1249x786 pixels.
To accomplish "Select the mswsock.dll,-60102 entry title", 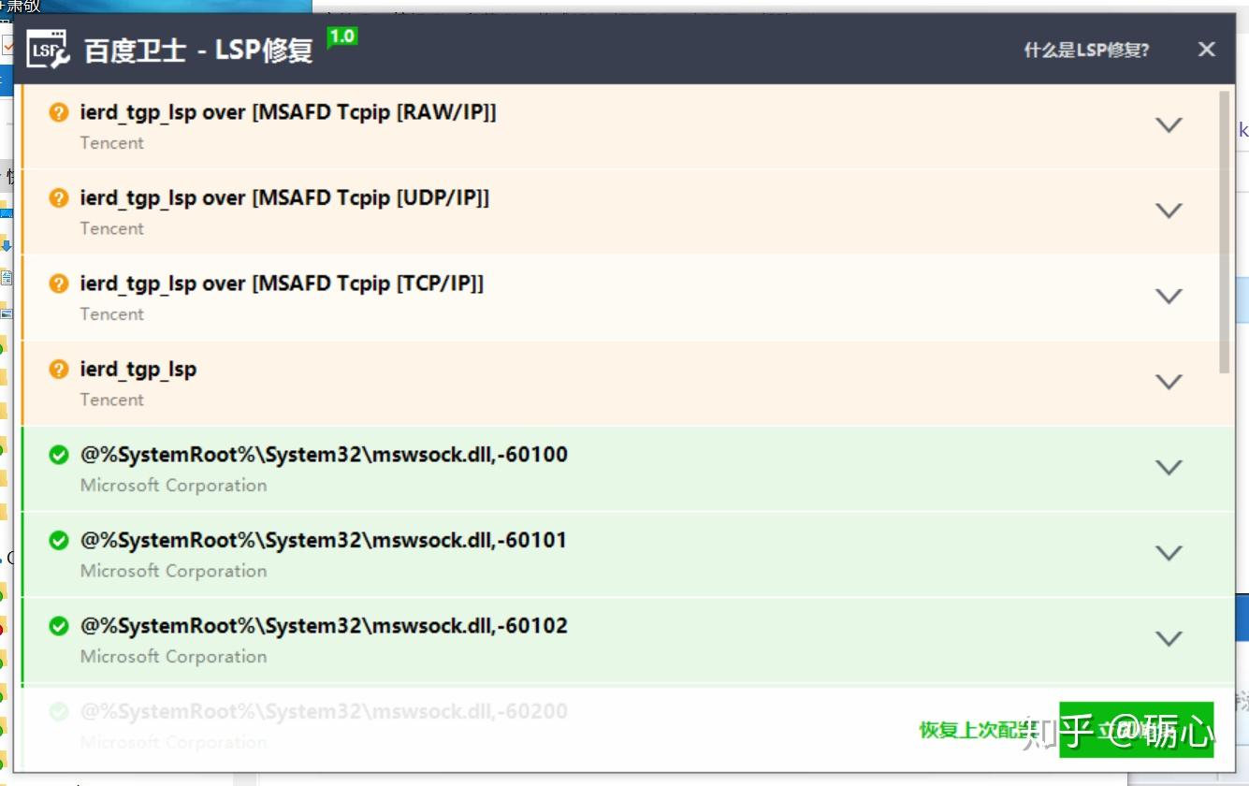I will pyautogui.click(x=324, y=626).
